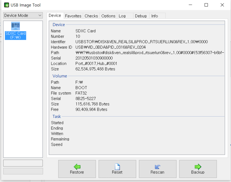
Task: Click the lower empty progress bar at bottom left
Action: 23,171
